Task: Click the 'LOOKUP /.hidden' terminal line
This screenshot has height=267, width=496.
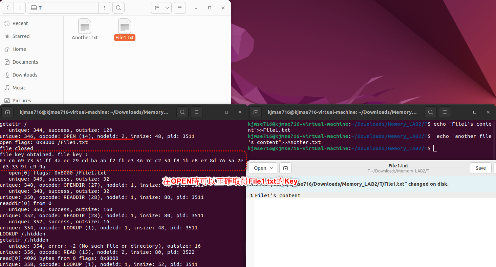Action: coord(23,234)
